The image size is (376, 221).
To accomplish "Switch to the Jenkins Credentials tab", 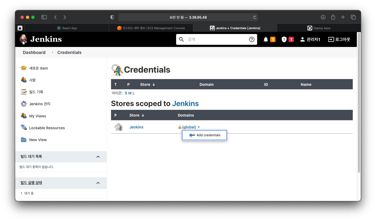I will (x=235, y=28).
